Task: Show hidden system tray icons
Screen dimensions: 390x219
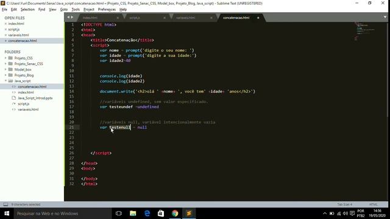Action: pyautogui.click(x=325, y=214)
